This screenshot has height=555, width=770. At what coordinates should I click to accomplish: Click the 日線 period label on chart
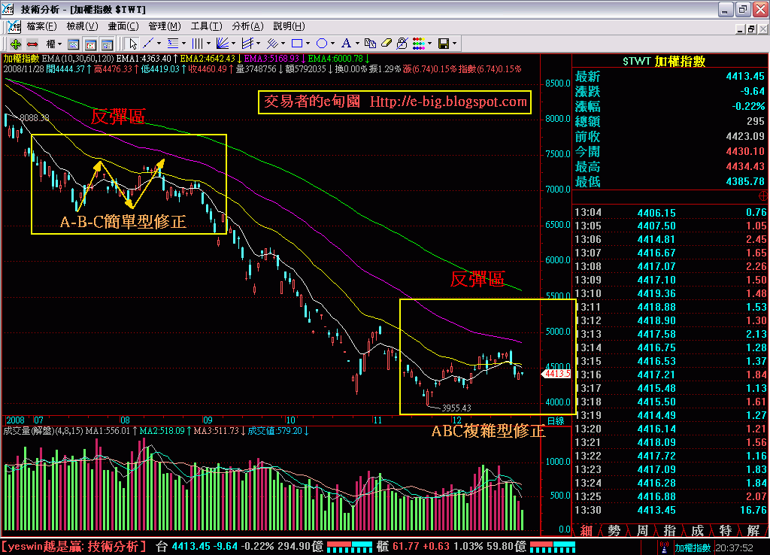[556, 421]
